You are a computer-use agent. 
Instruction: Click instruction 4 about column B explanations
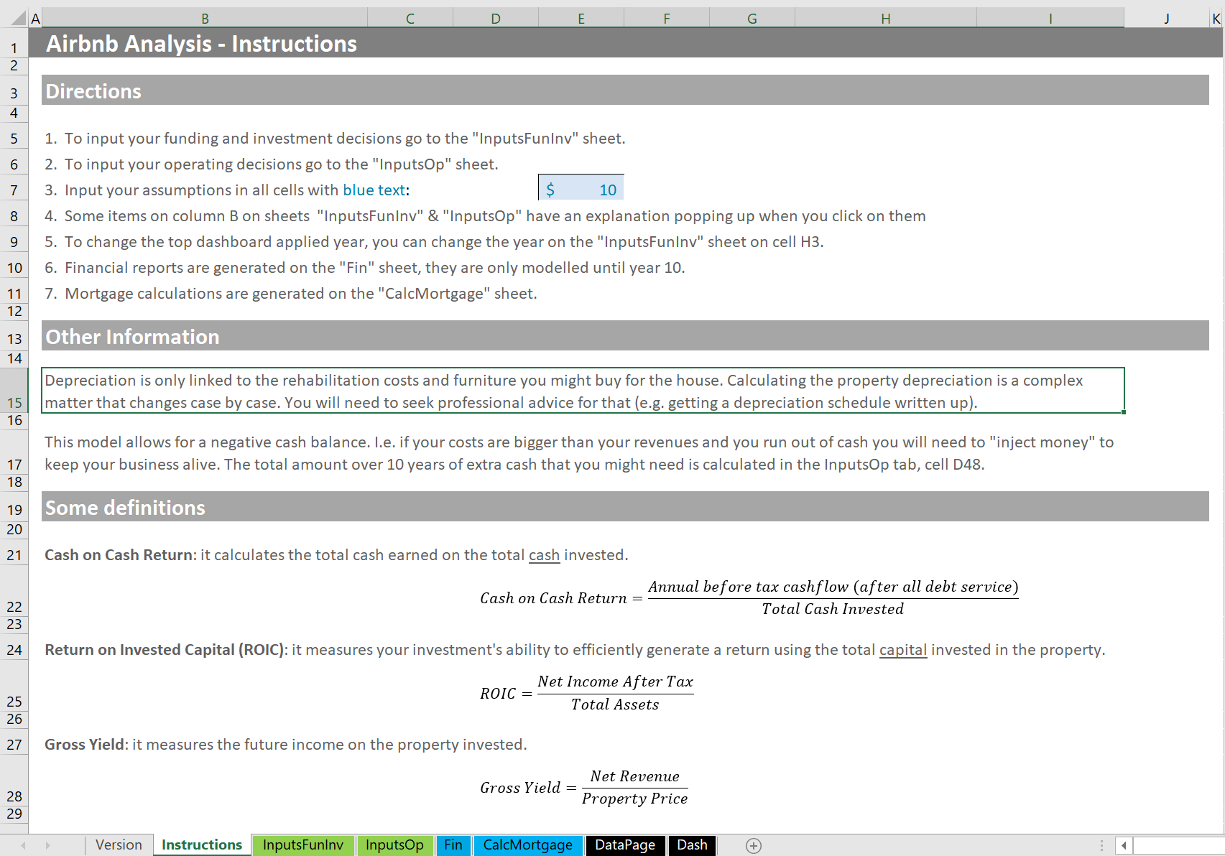(485, 215)
